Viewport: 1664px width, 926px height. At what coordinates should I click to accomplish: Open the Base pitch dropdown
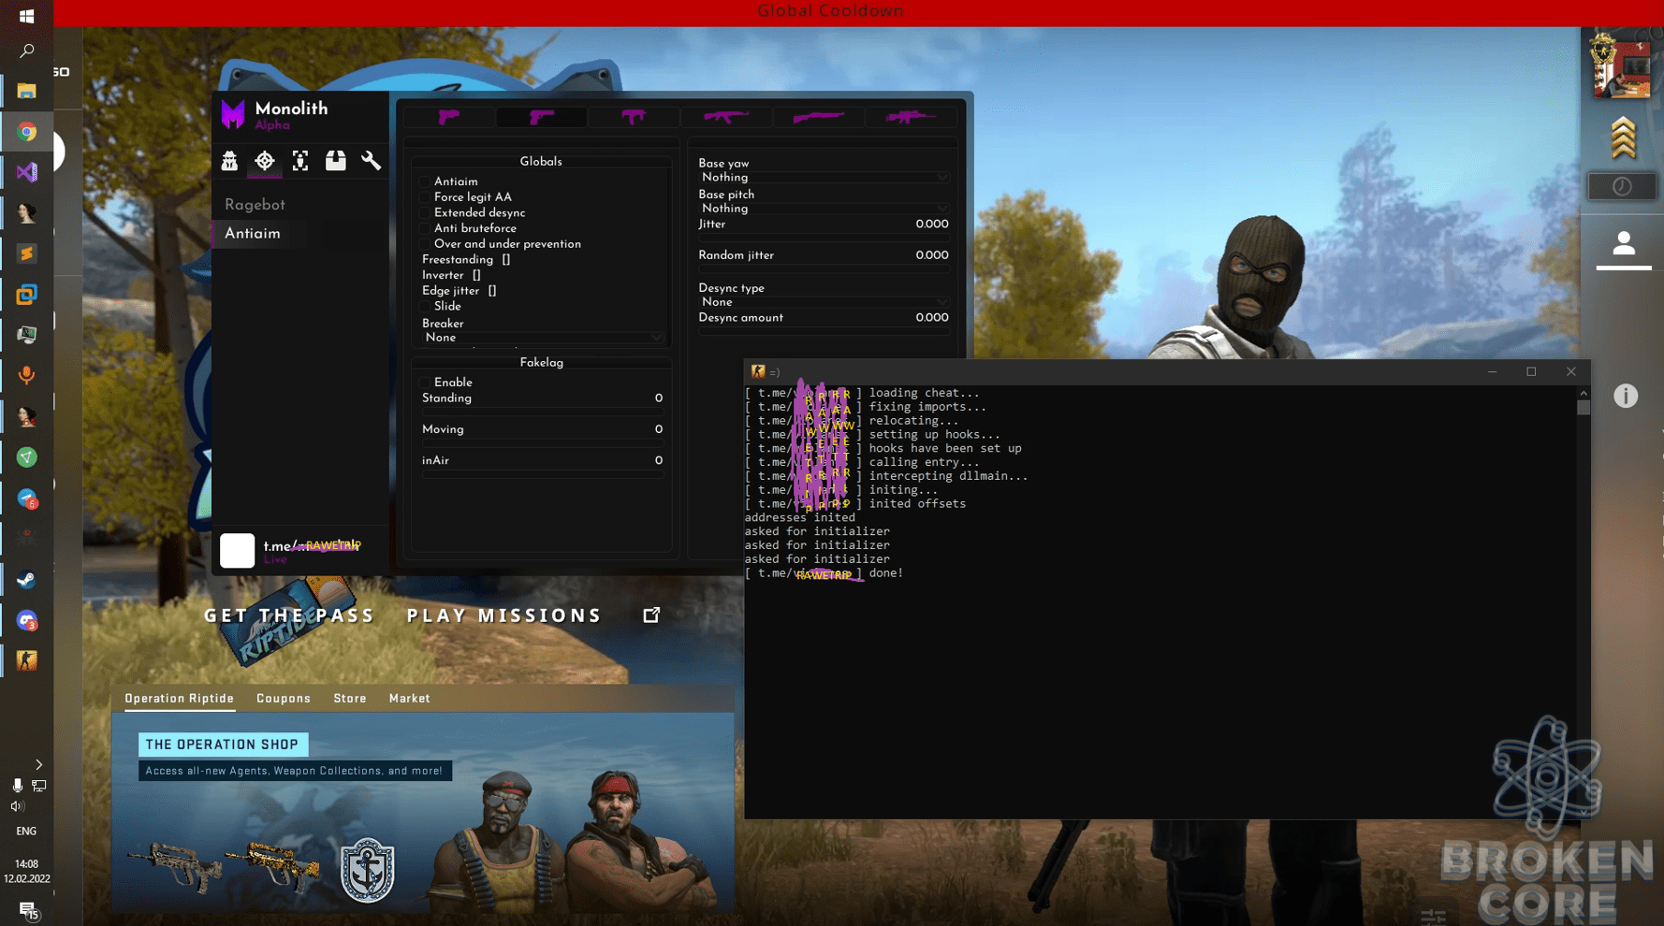point(824,209)
